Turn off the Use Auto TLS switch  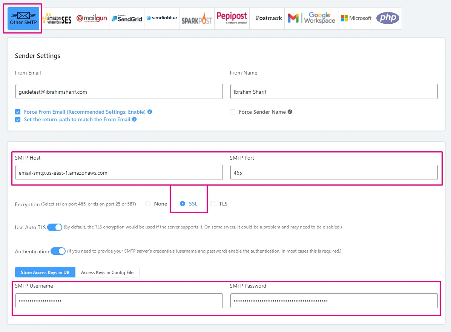coord(55,227)
